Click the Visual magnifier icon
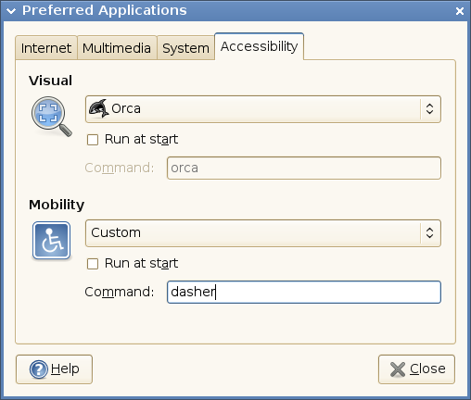Image resolution: width=471 pixels, height=400 pixels. pyautogui.click(x=52, y=117)
